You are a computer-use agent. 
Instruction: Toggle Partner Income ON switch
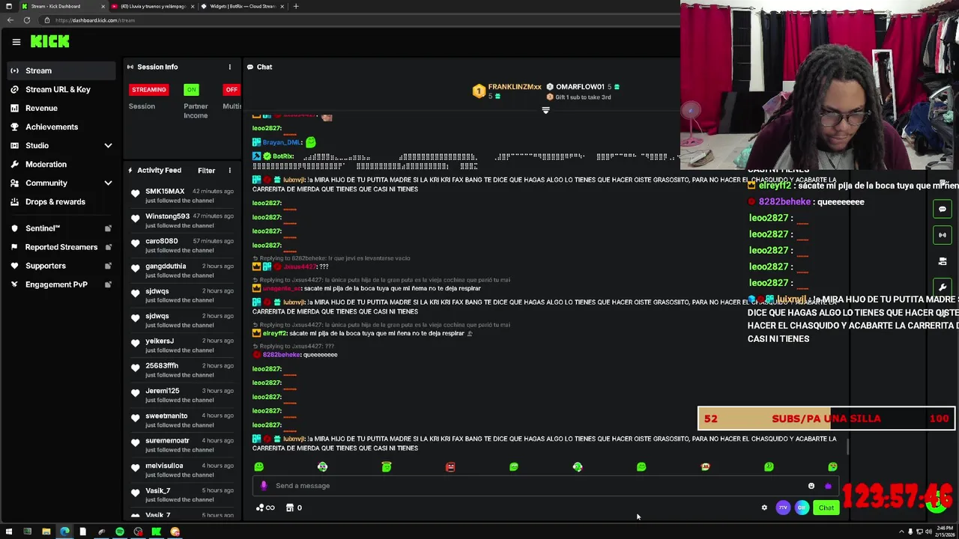point(192,90)
